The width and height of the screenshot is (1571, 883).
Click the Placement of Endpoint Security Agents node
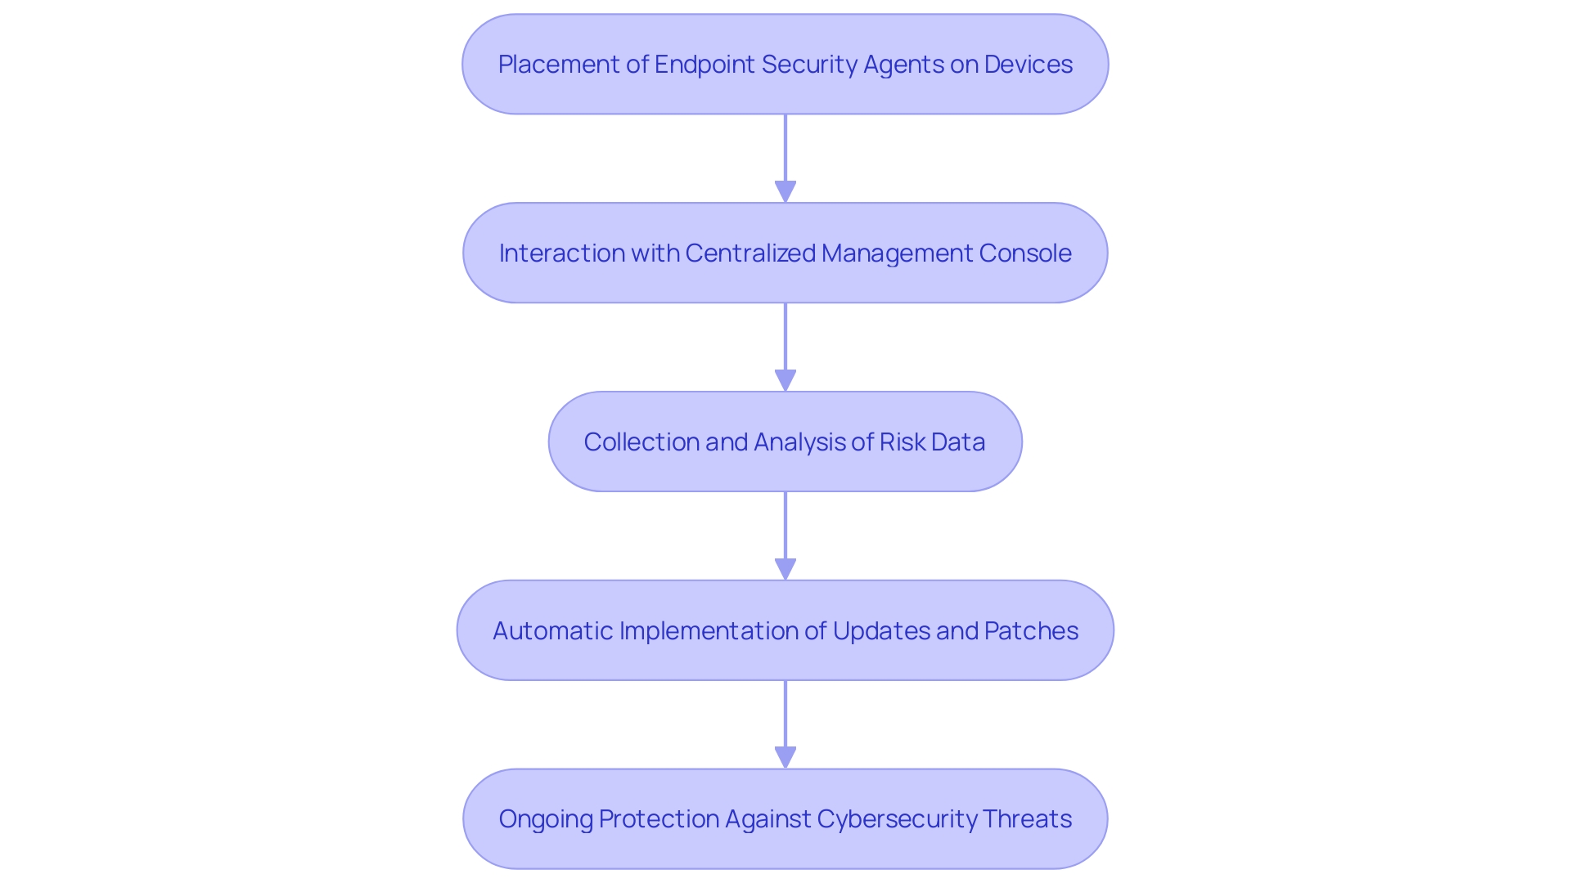[785, 64]
